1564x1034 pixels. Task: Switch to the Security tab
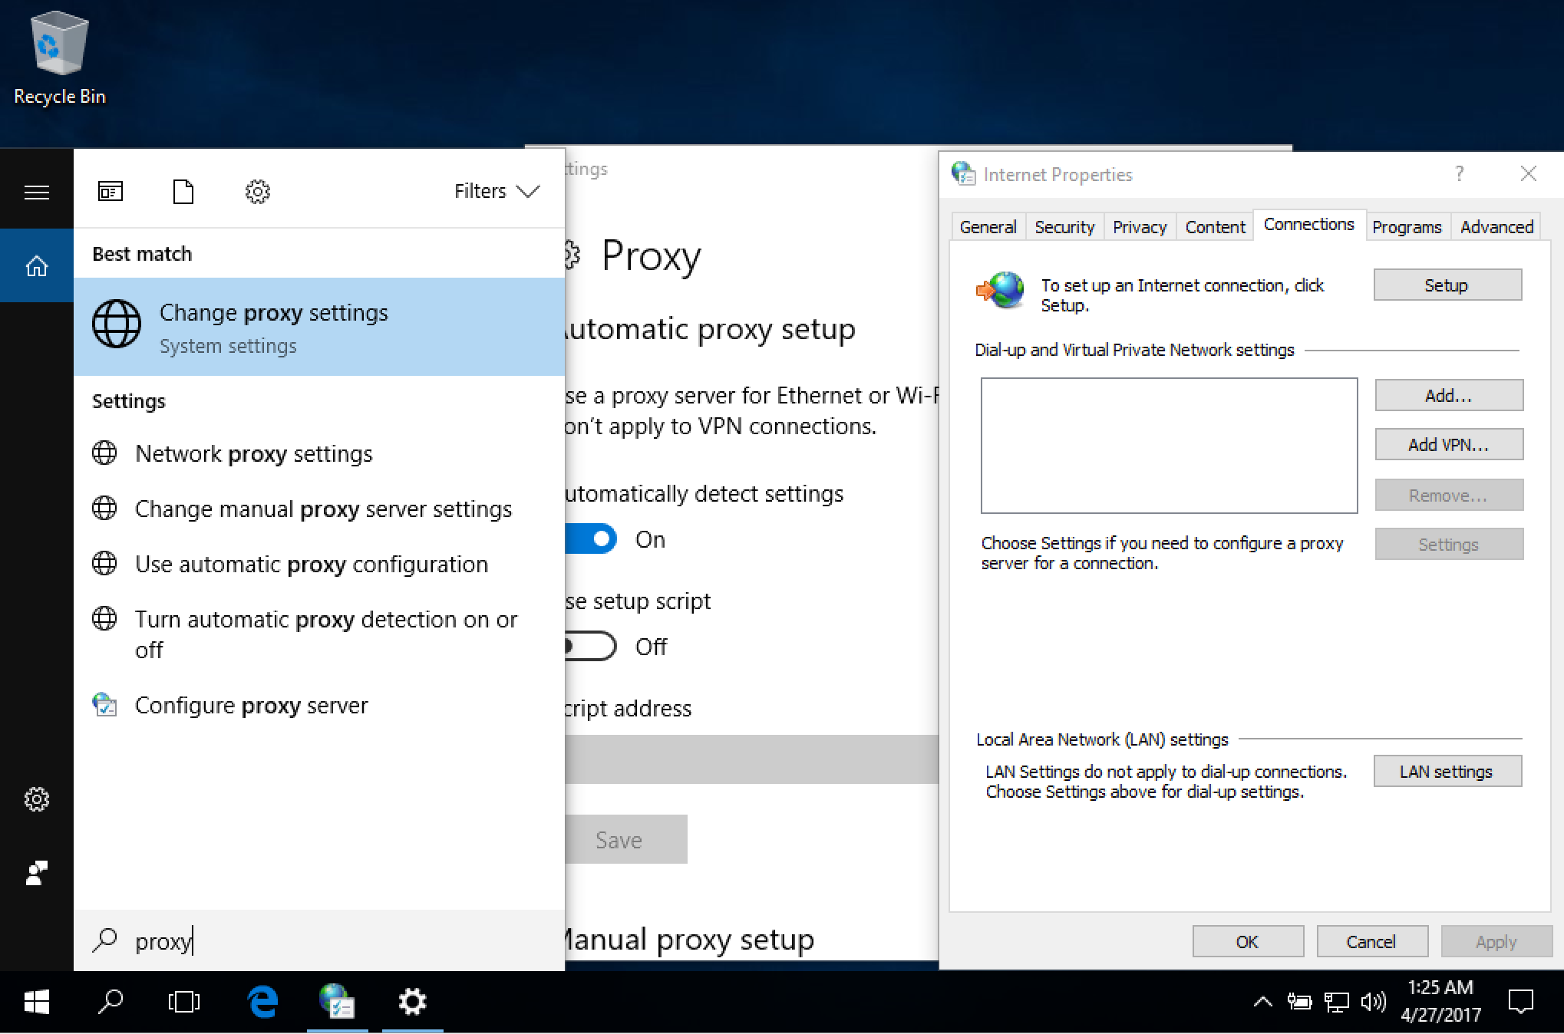click(1064, 227)
